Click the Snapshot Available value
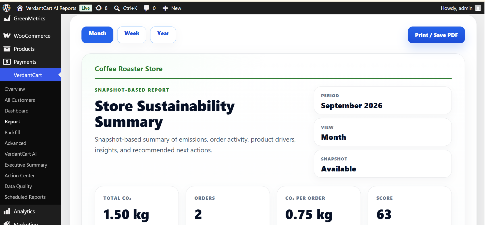This screenshot has height=225, width=485. tap(338, 169)
